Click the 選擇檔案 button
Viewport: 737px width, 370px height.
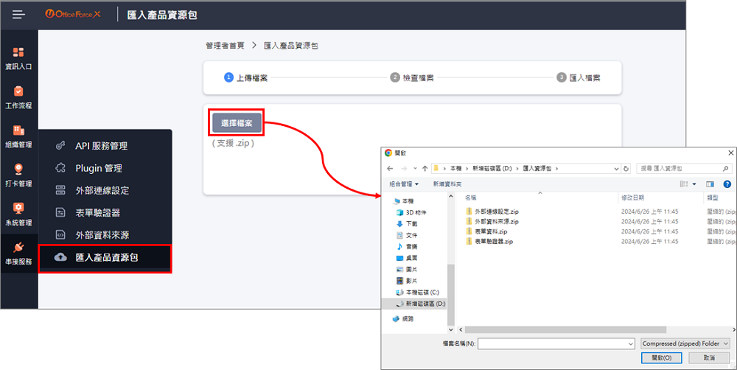click(x=237, y=122)
